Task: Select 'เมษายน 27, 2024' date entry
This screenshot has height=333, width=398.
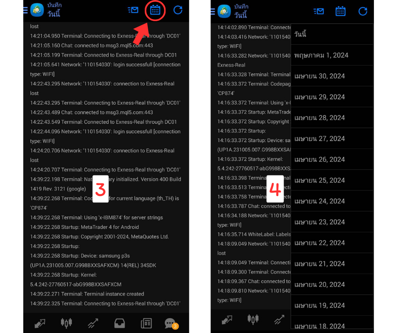Action: coord(332,139)
